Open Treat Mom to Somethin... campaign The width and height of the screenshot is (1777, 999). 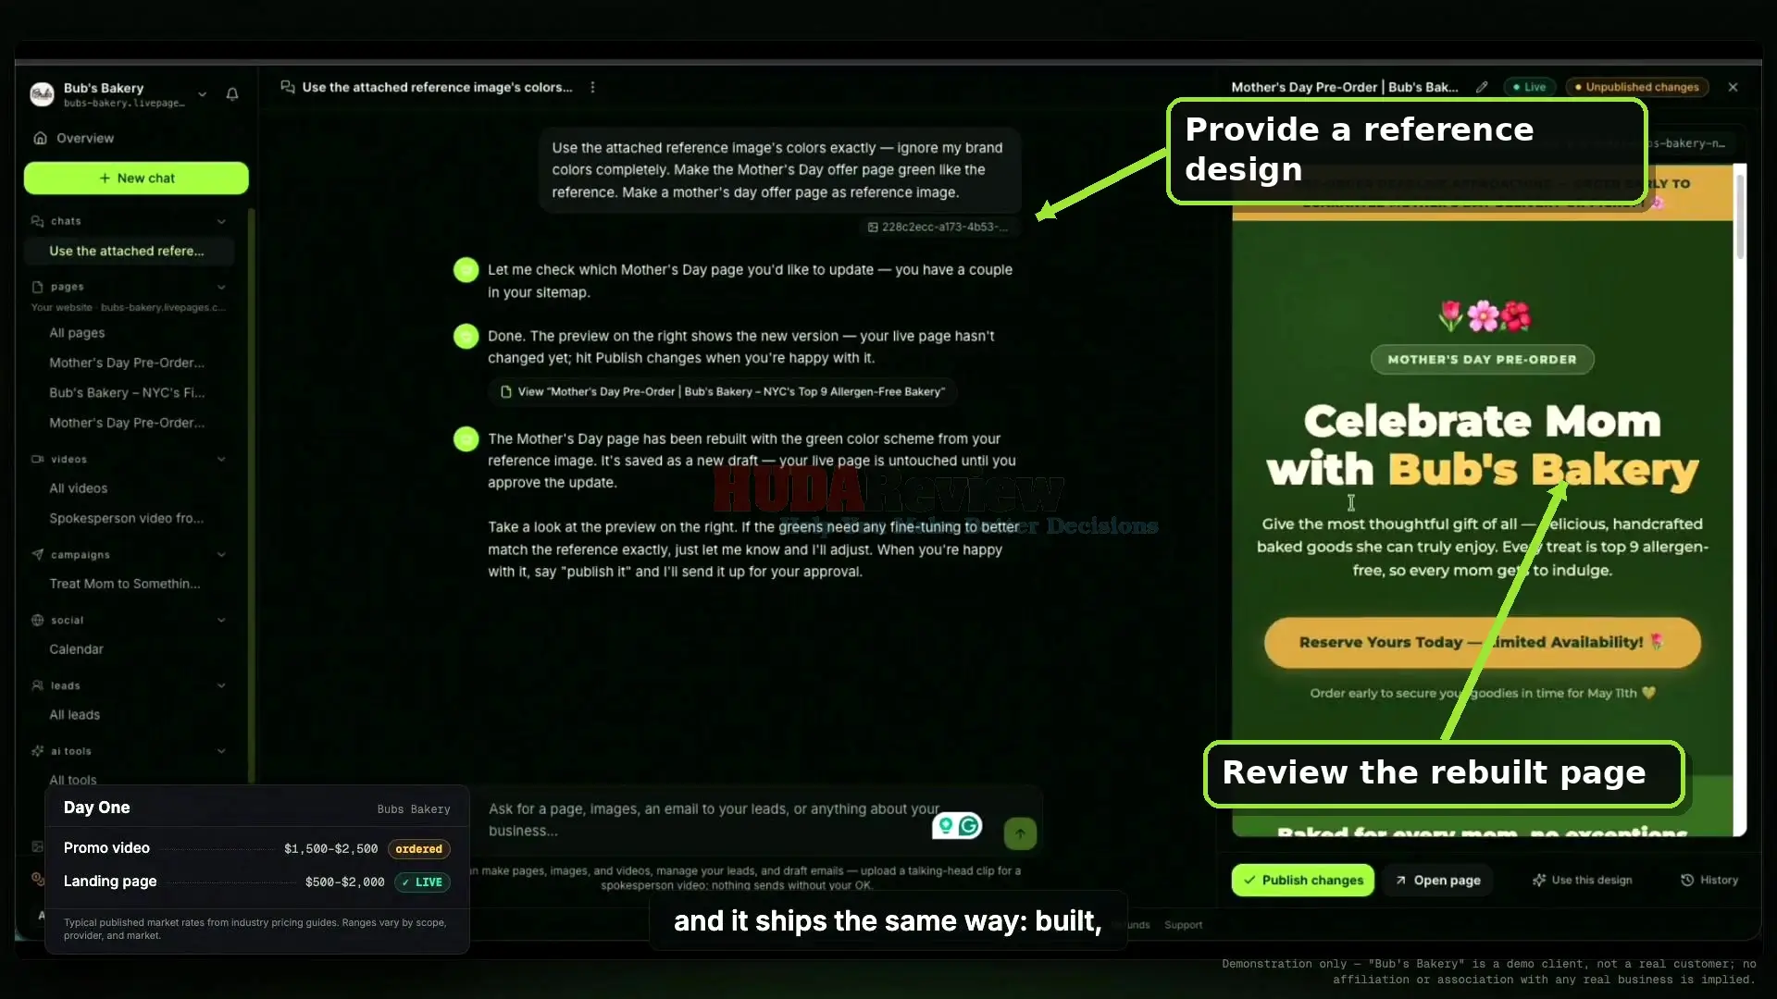click(124, 584)
